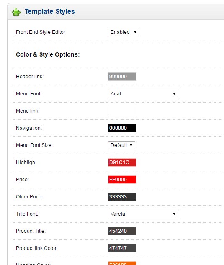Click the empty Menu link color field

tap(122, 111)
